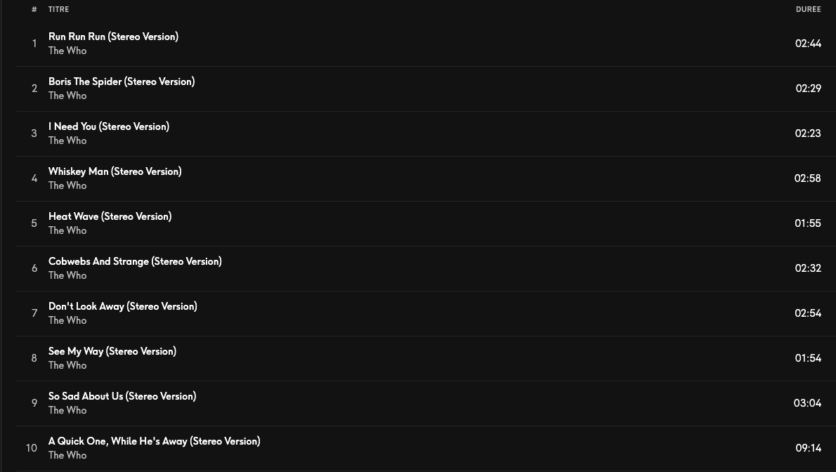Sort by TITRE column header

(x=58, y=9)
